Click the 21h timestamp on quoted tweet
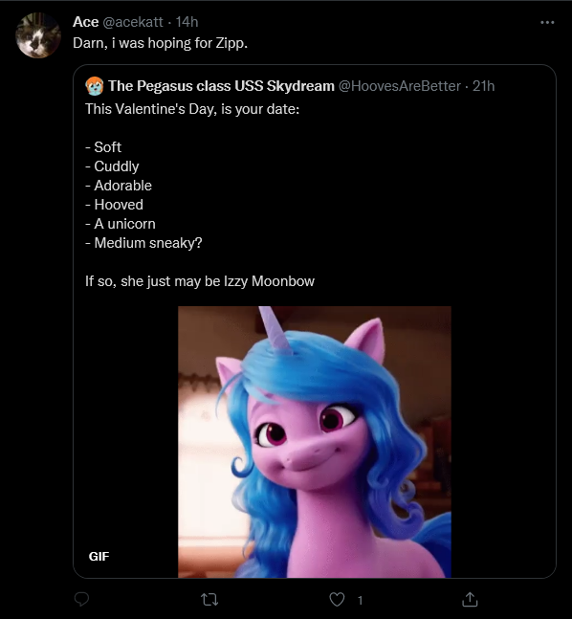This screenshot has width=572, height=619. point(484,86)
